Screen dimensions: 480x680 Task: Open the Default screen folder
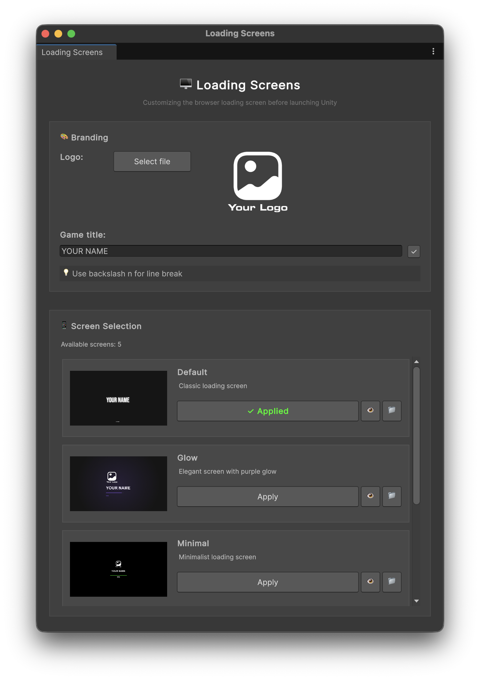click(x=392, y=411)
